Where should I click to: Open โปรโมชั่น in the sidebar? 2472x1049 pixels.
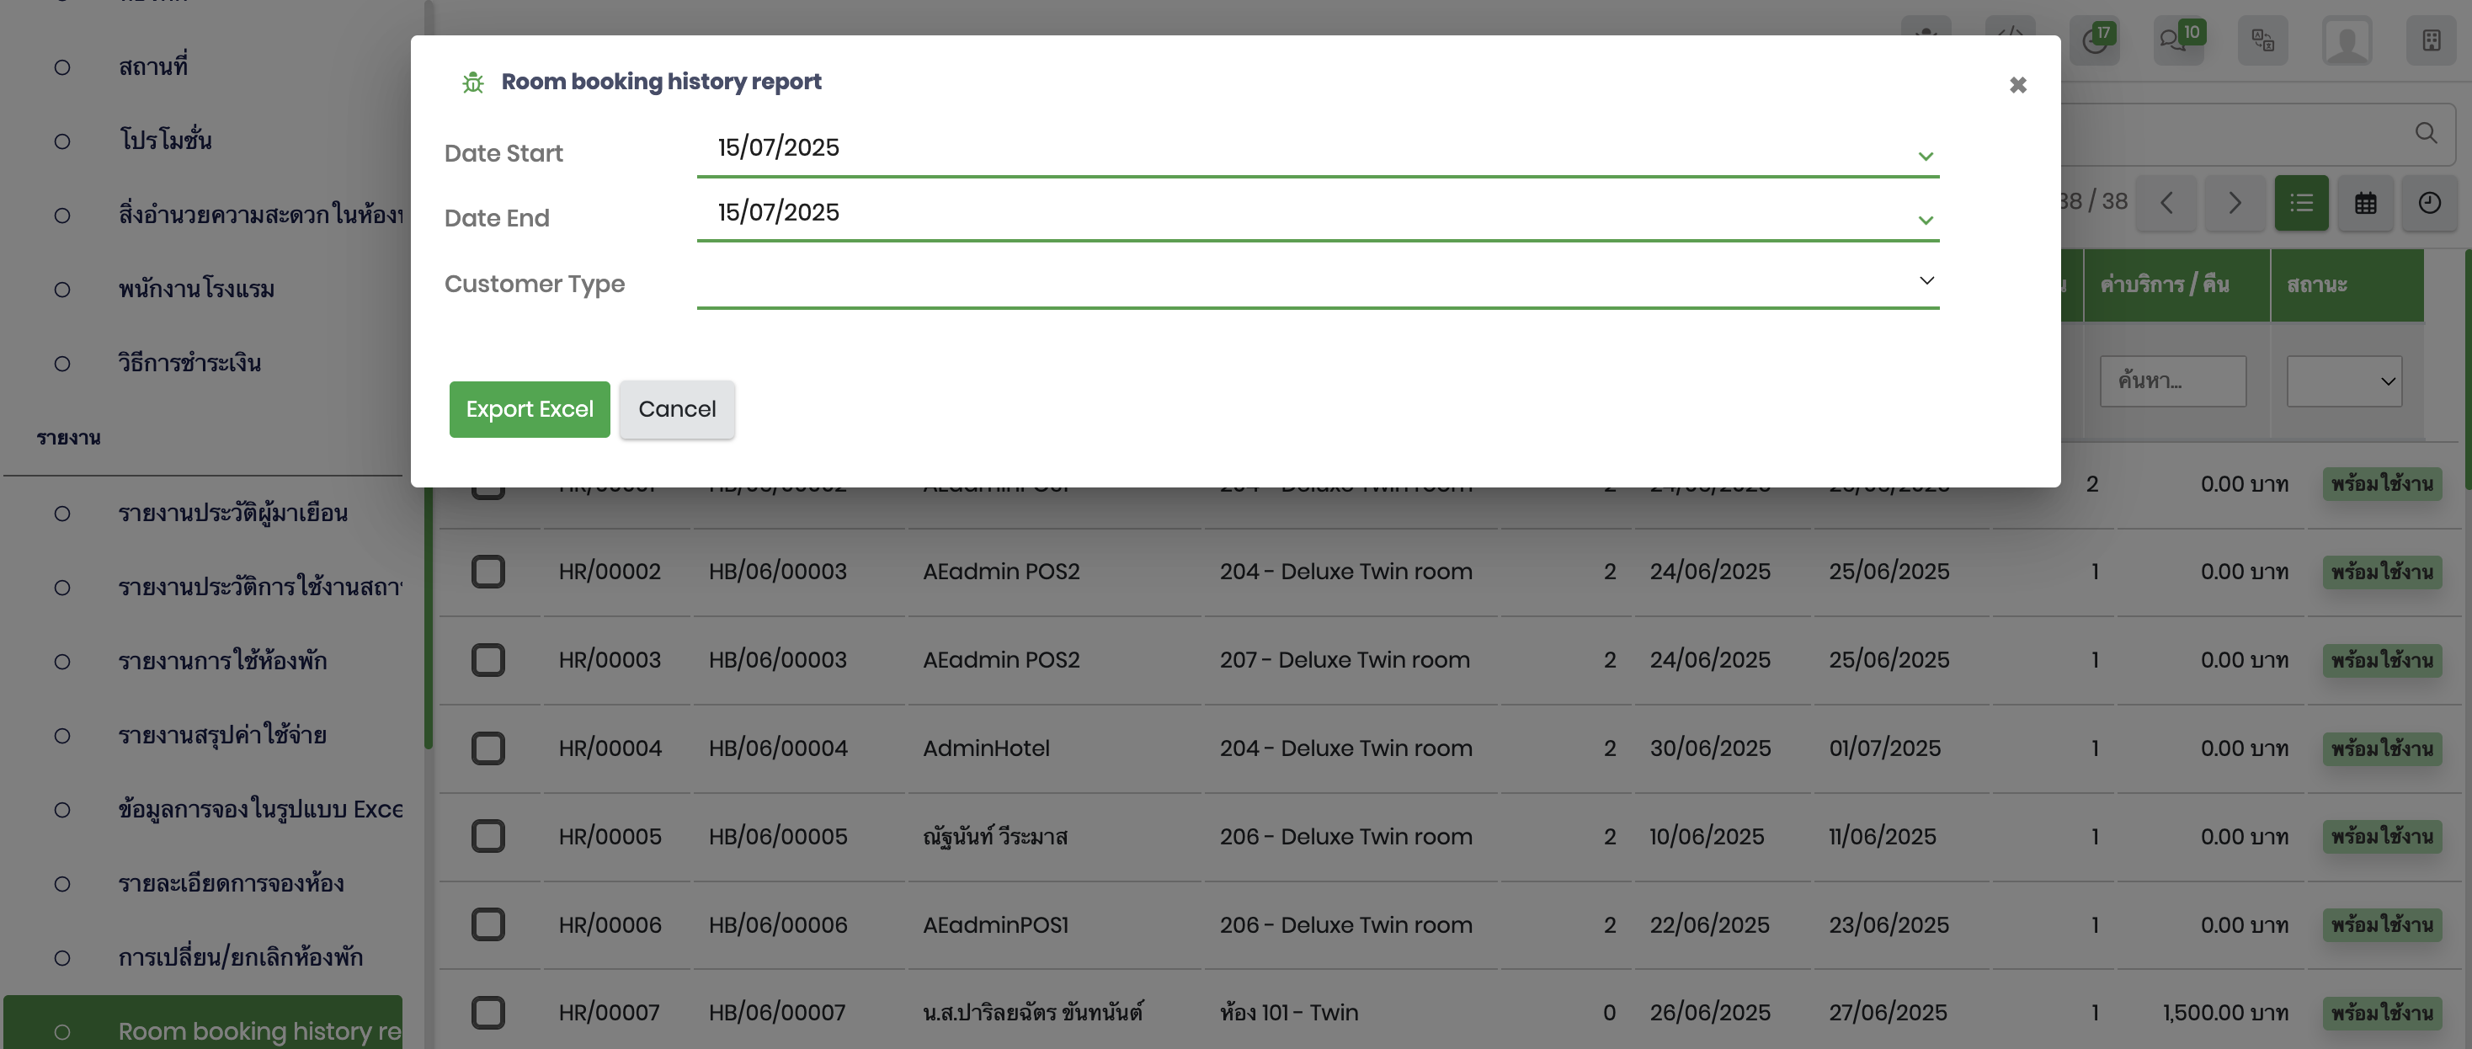click(x=165, y=141)
